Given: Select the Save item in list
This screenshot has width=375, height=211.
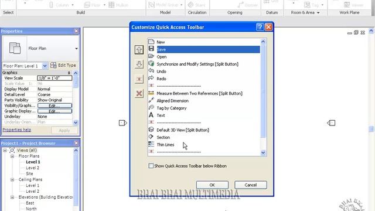Looking at the screenshot, I should click(x=204, y=49).
